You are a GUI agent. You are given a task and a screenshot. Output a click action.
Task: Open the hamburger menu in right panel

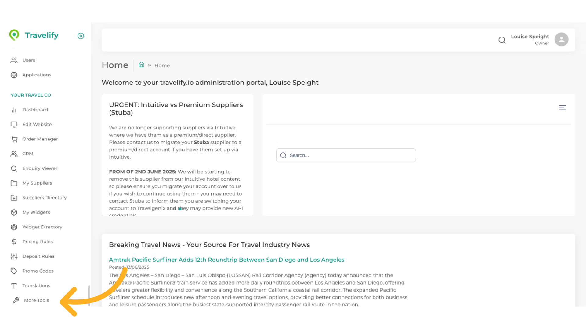(562, 108)
